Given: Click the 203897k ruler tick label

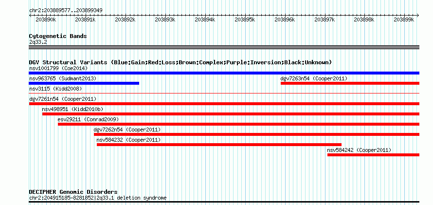Looking at the screenshot, I should (x=325, y=20).
